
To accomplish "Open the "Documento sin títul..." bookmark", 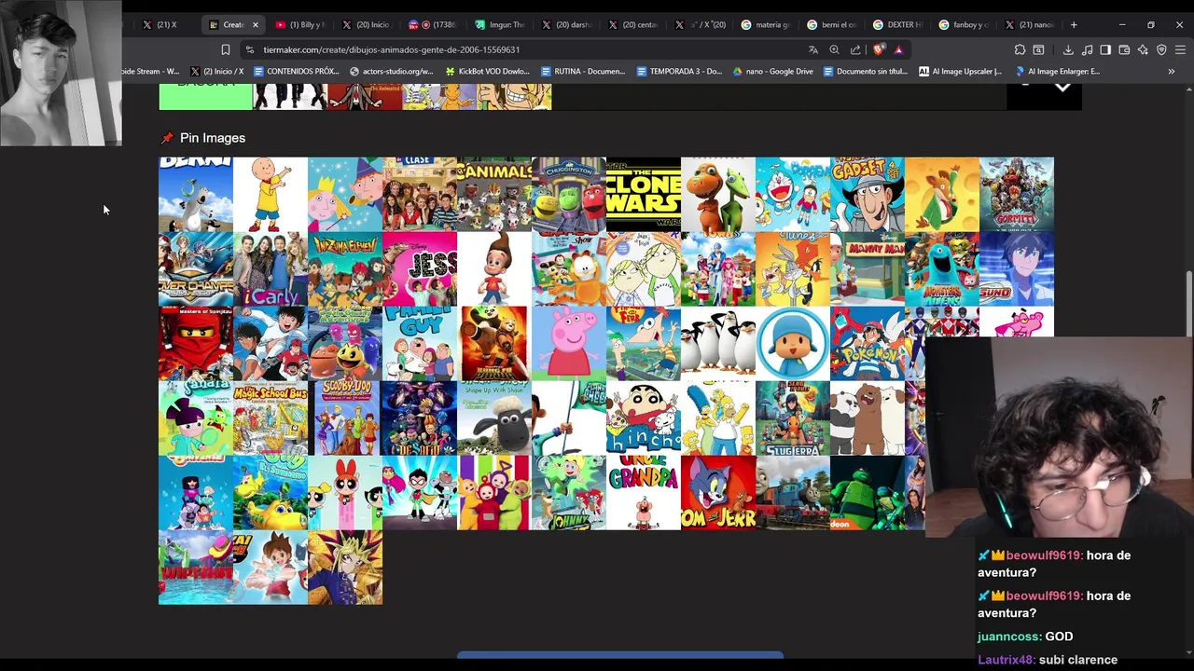I will click(x=865, y=71).
